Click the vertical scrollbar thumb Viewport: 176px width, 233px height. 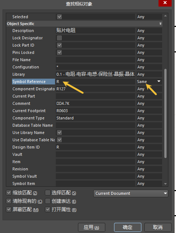click(165, 113)
